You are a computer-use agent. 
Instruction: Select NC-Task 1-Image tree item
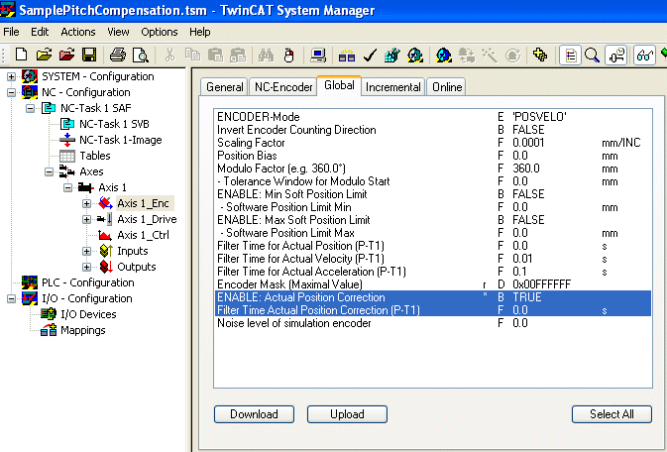coord(120,140)
